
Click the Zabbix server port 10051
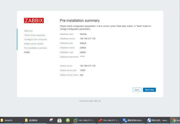coord(83,70)
